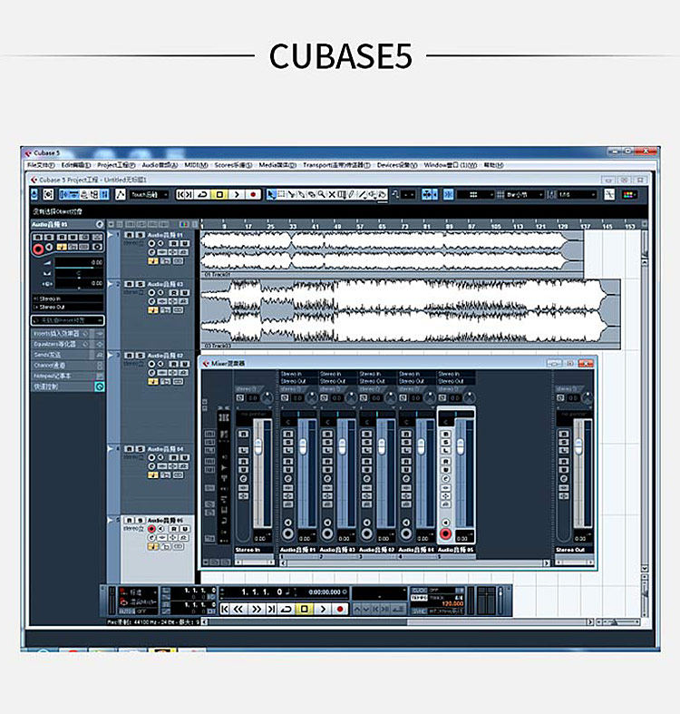The width and height of the screenshot is (680, 714).
Task: Mute mixer channel Audio 01
Action: pos(287,434)
